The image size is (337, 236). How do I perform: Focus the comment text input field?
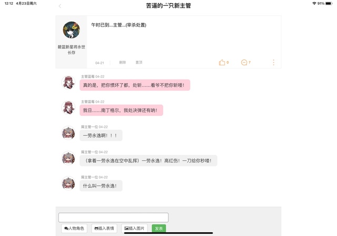[x=113, y=218]
